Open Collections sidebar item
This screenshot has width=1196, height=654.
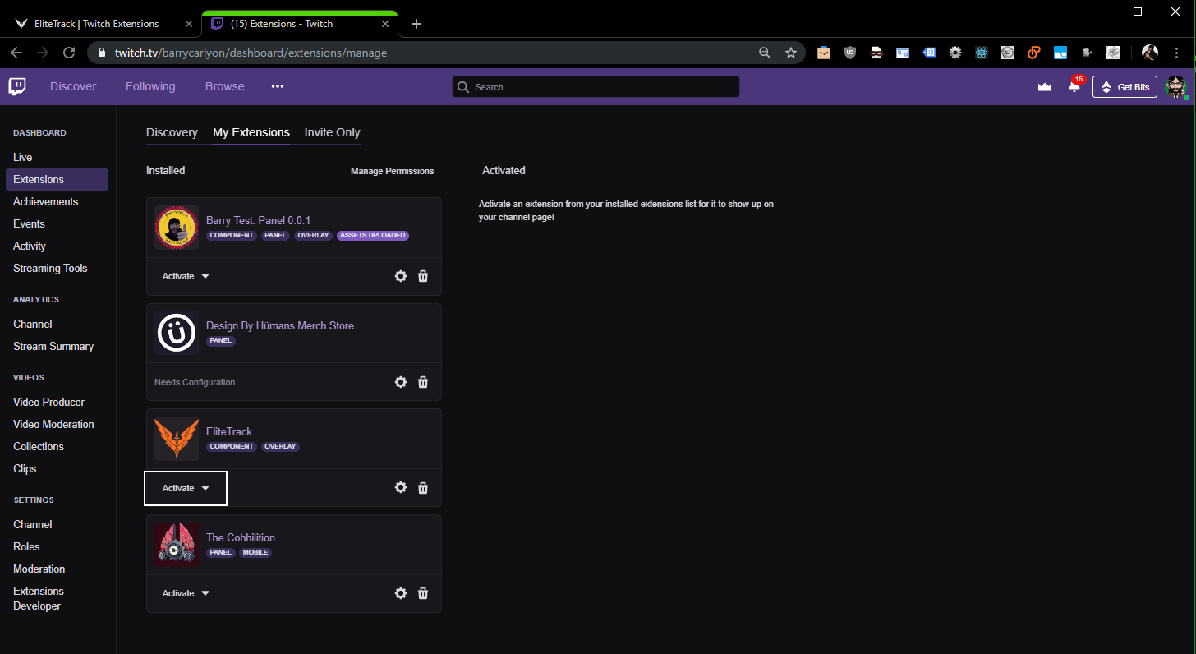[x=39, y=446]
